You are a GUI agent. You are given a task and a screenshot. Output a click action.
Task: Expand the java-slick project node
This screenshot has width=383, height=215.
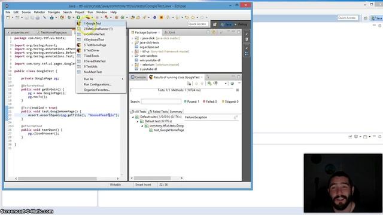133,38
